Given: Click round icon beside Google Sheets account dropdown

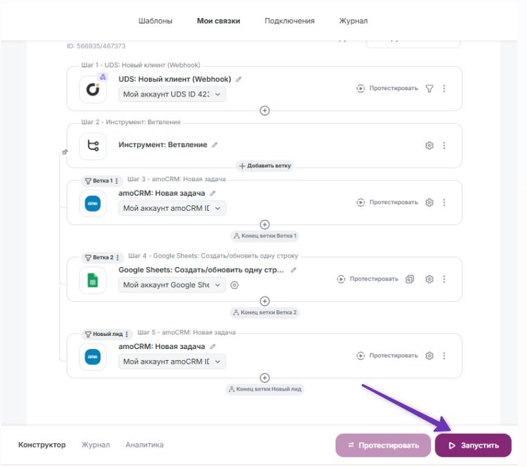Looking at the screenshot, I should (234, 285).
